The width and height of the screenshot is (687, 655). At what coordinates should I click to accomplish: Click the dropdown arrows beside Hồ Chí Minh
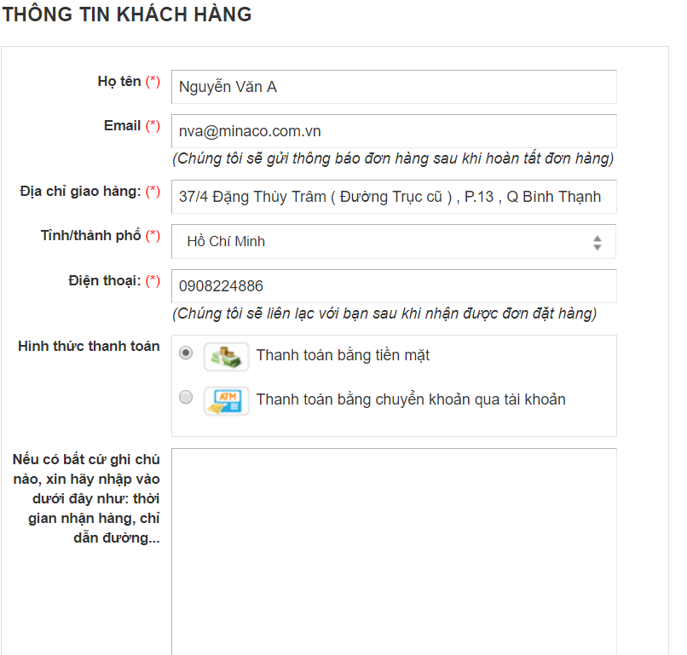(x=598, y=243)
